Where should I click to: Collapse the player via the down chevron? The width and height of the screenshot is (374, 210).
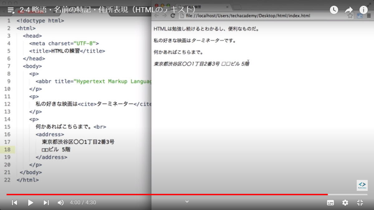click(187, 202)
